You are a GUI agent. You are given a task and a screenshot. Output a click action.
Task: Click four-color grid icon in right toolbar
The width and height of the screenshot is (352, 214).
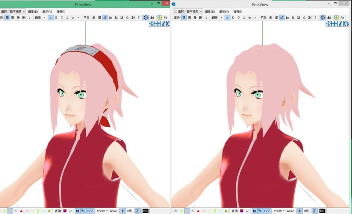coord(337,18)
